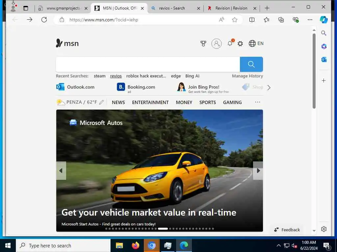Show more quick links with chevron
Viewport: 337px width, 252px height.
[269, 88]
